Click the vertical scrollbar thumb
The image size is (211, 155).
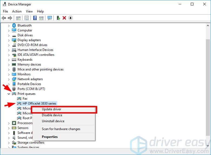pos(208,88)
